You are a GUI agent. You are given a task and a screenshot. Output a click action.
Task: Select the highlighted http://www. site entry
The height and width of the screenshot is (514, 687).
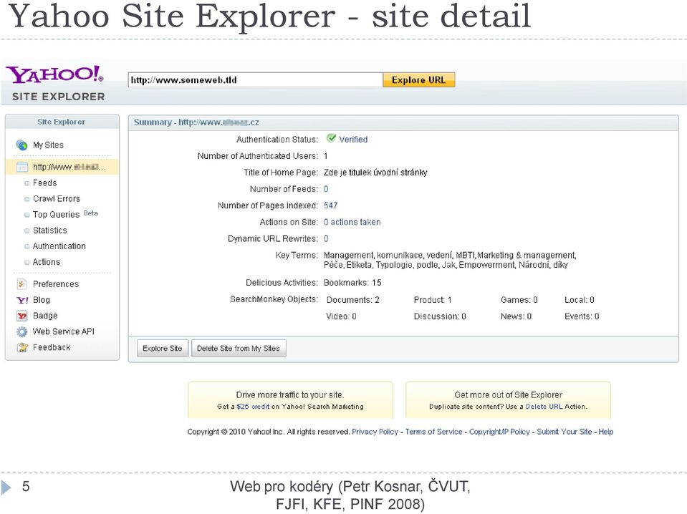pos(62,168)
